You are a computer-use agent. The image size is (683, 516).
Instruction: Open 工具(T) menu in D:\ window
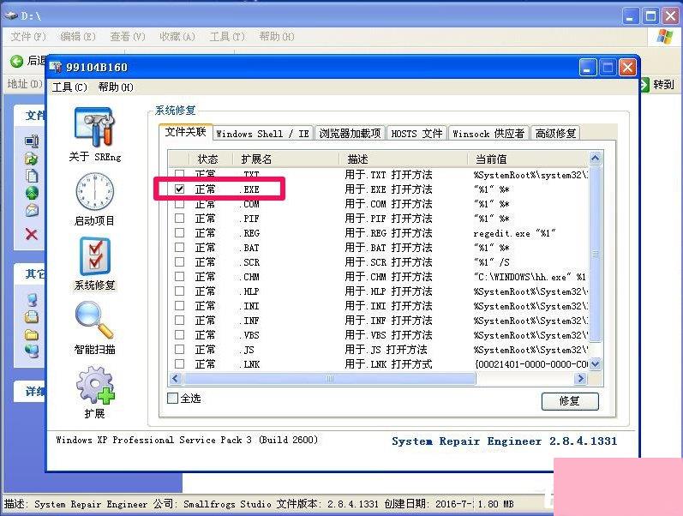click(227, 37)
